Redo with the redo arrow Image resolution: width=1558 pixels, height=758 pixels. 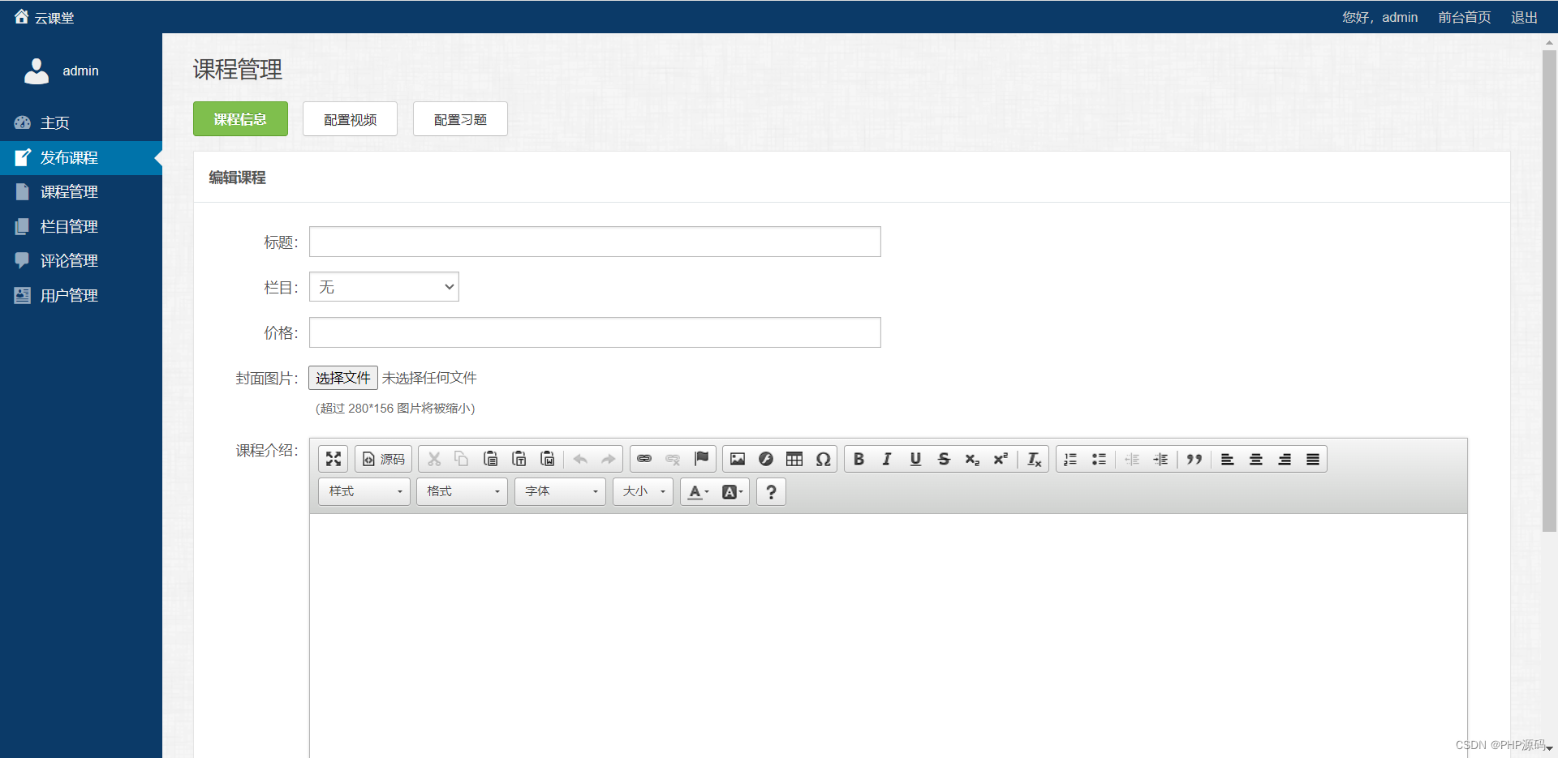pos(609,459)
